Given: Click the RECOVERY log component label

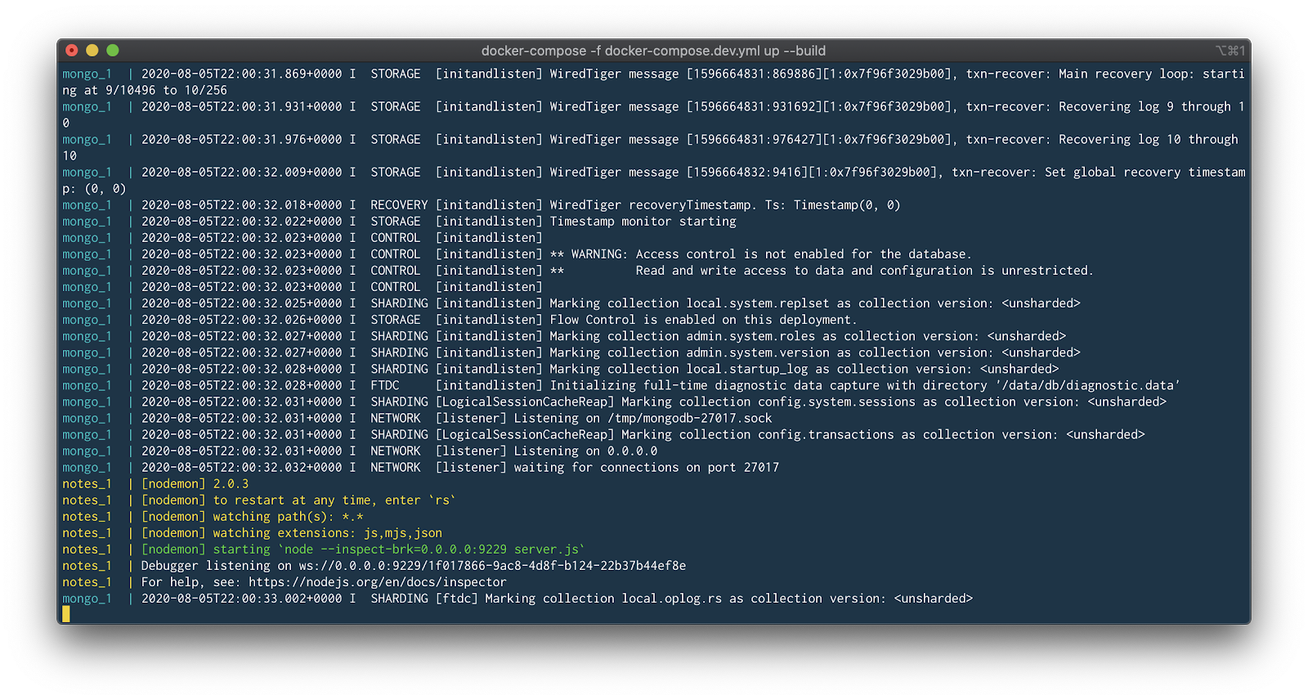Looking at the screenshot, I should [399, 205].
